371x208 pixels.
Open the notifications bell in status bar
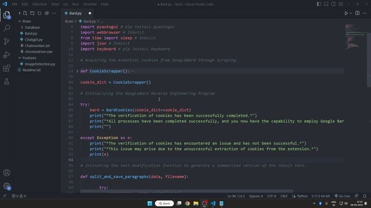coord(365,196)
